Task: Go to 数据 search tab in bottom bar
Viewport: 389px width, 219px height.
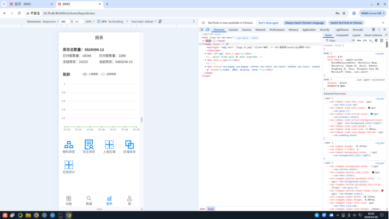Action: [x=89, y=200]
